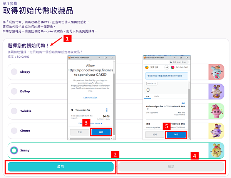231x178 pixels.
Task: Click the Dollop bunny NFT thumbnail
Action: pyautogui.click(x=216, y=91)
